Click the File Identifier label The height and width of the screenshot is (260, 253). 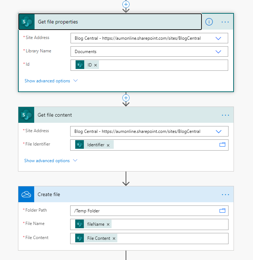(x=38, y=144)
